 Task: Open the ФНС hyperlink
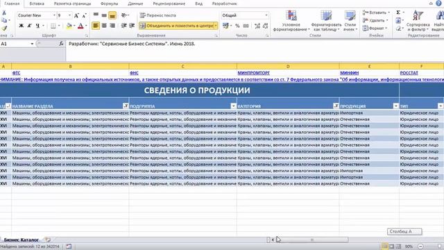pyautogui.click(x=134, y=73)
